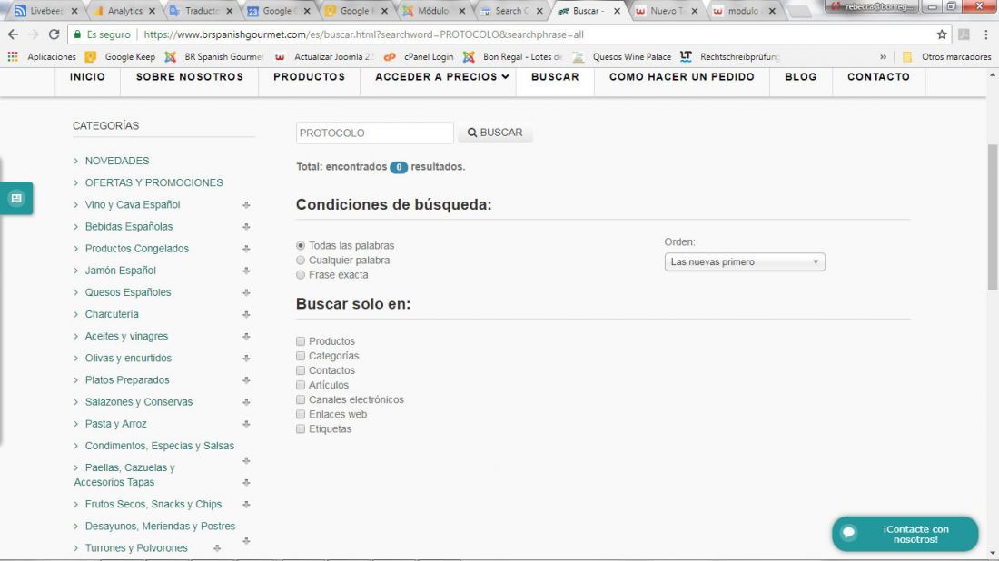The width and height of the screenshot is (999, 561).
Task: Check the Artículos checkbox
Action: pyautogui.click(x=301, y=385)
